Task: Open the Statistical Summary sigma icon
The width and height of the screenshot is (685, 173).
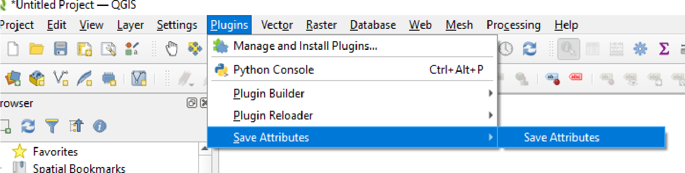Action: point(663,49)
